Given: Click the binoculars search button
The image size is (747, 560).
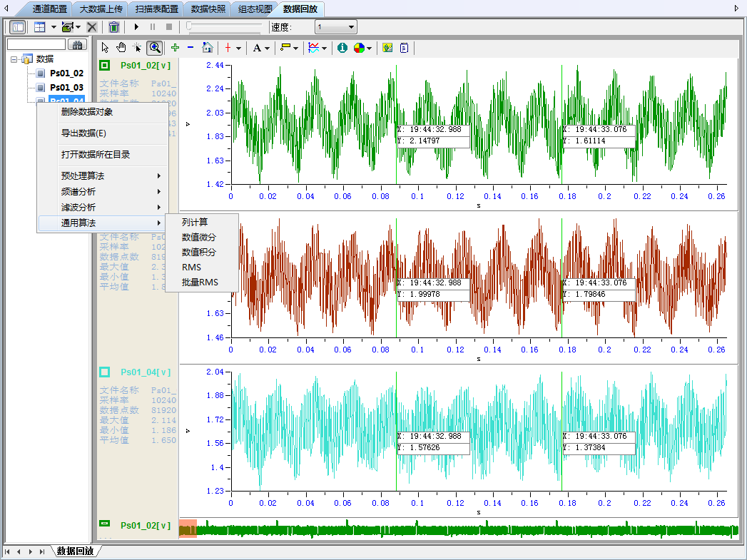Looking at the screenshot, I should pos(76,44).
